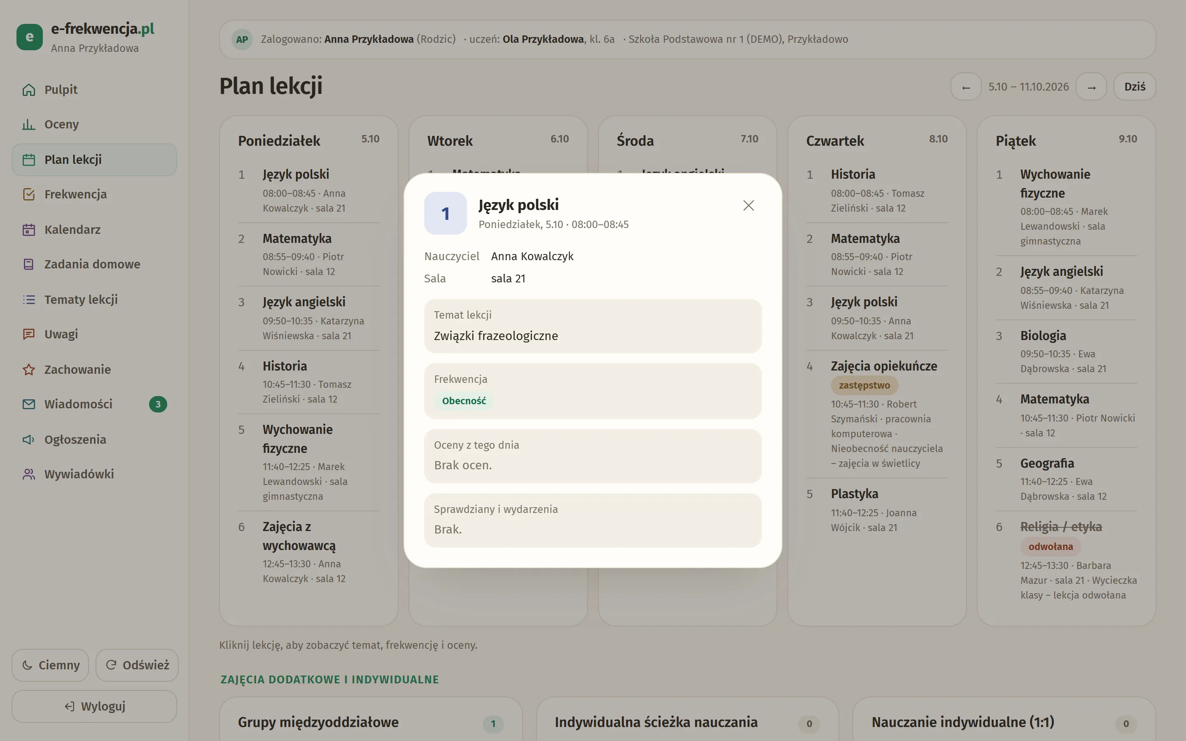Click the Obecność attendance badge
This screenshot has height=741, width=1186.
point(464,401)
